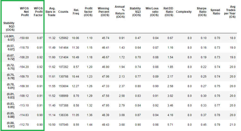Viewport: 241px width, 131px height.
Task: Click Counts value 153604
Action: [63, 86]
